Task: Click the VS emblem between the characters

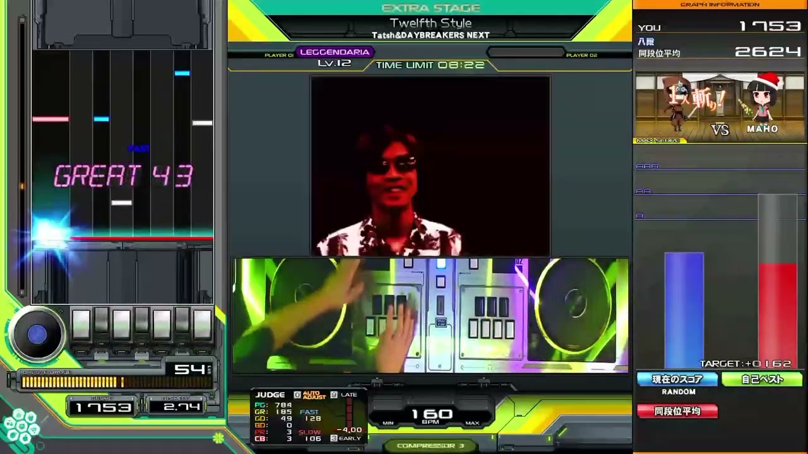Action: (x=720, y=130)
